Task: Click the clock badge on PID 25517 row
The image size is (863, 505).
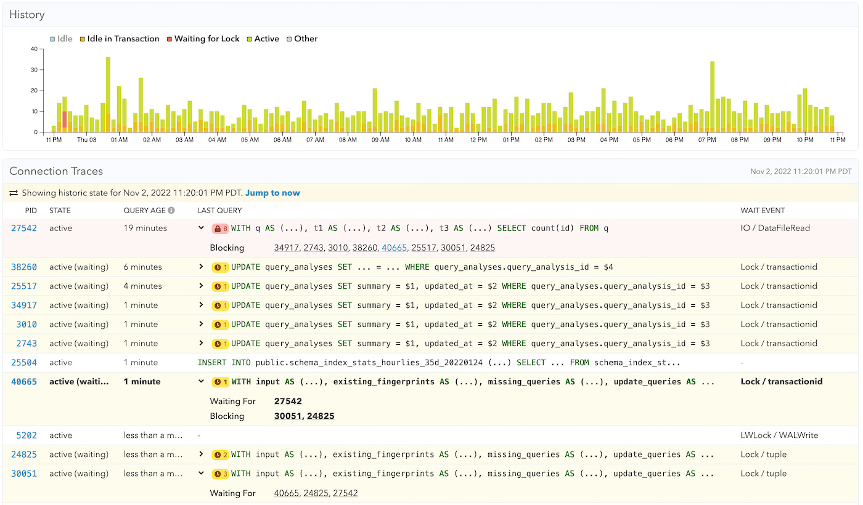Action: 220,286
